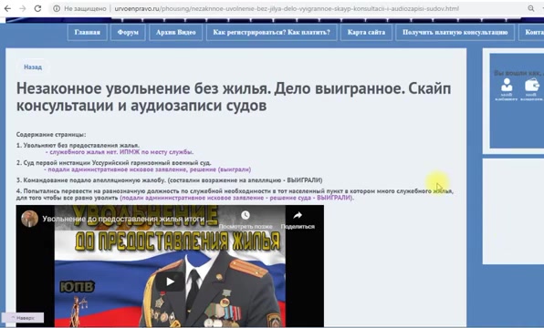Open the Карта сайта menu item
The image size is (544, 328).
366,32
